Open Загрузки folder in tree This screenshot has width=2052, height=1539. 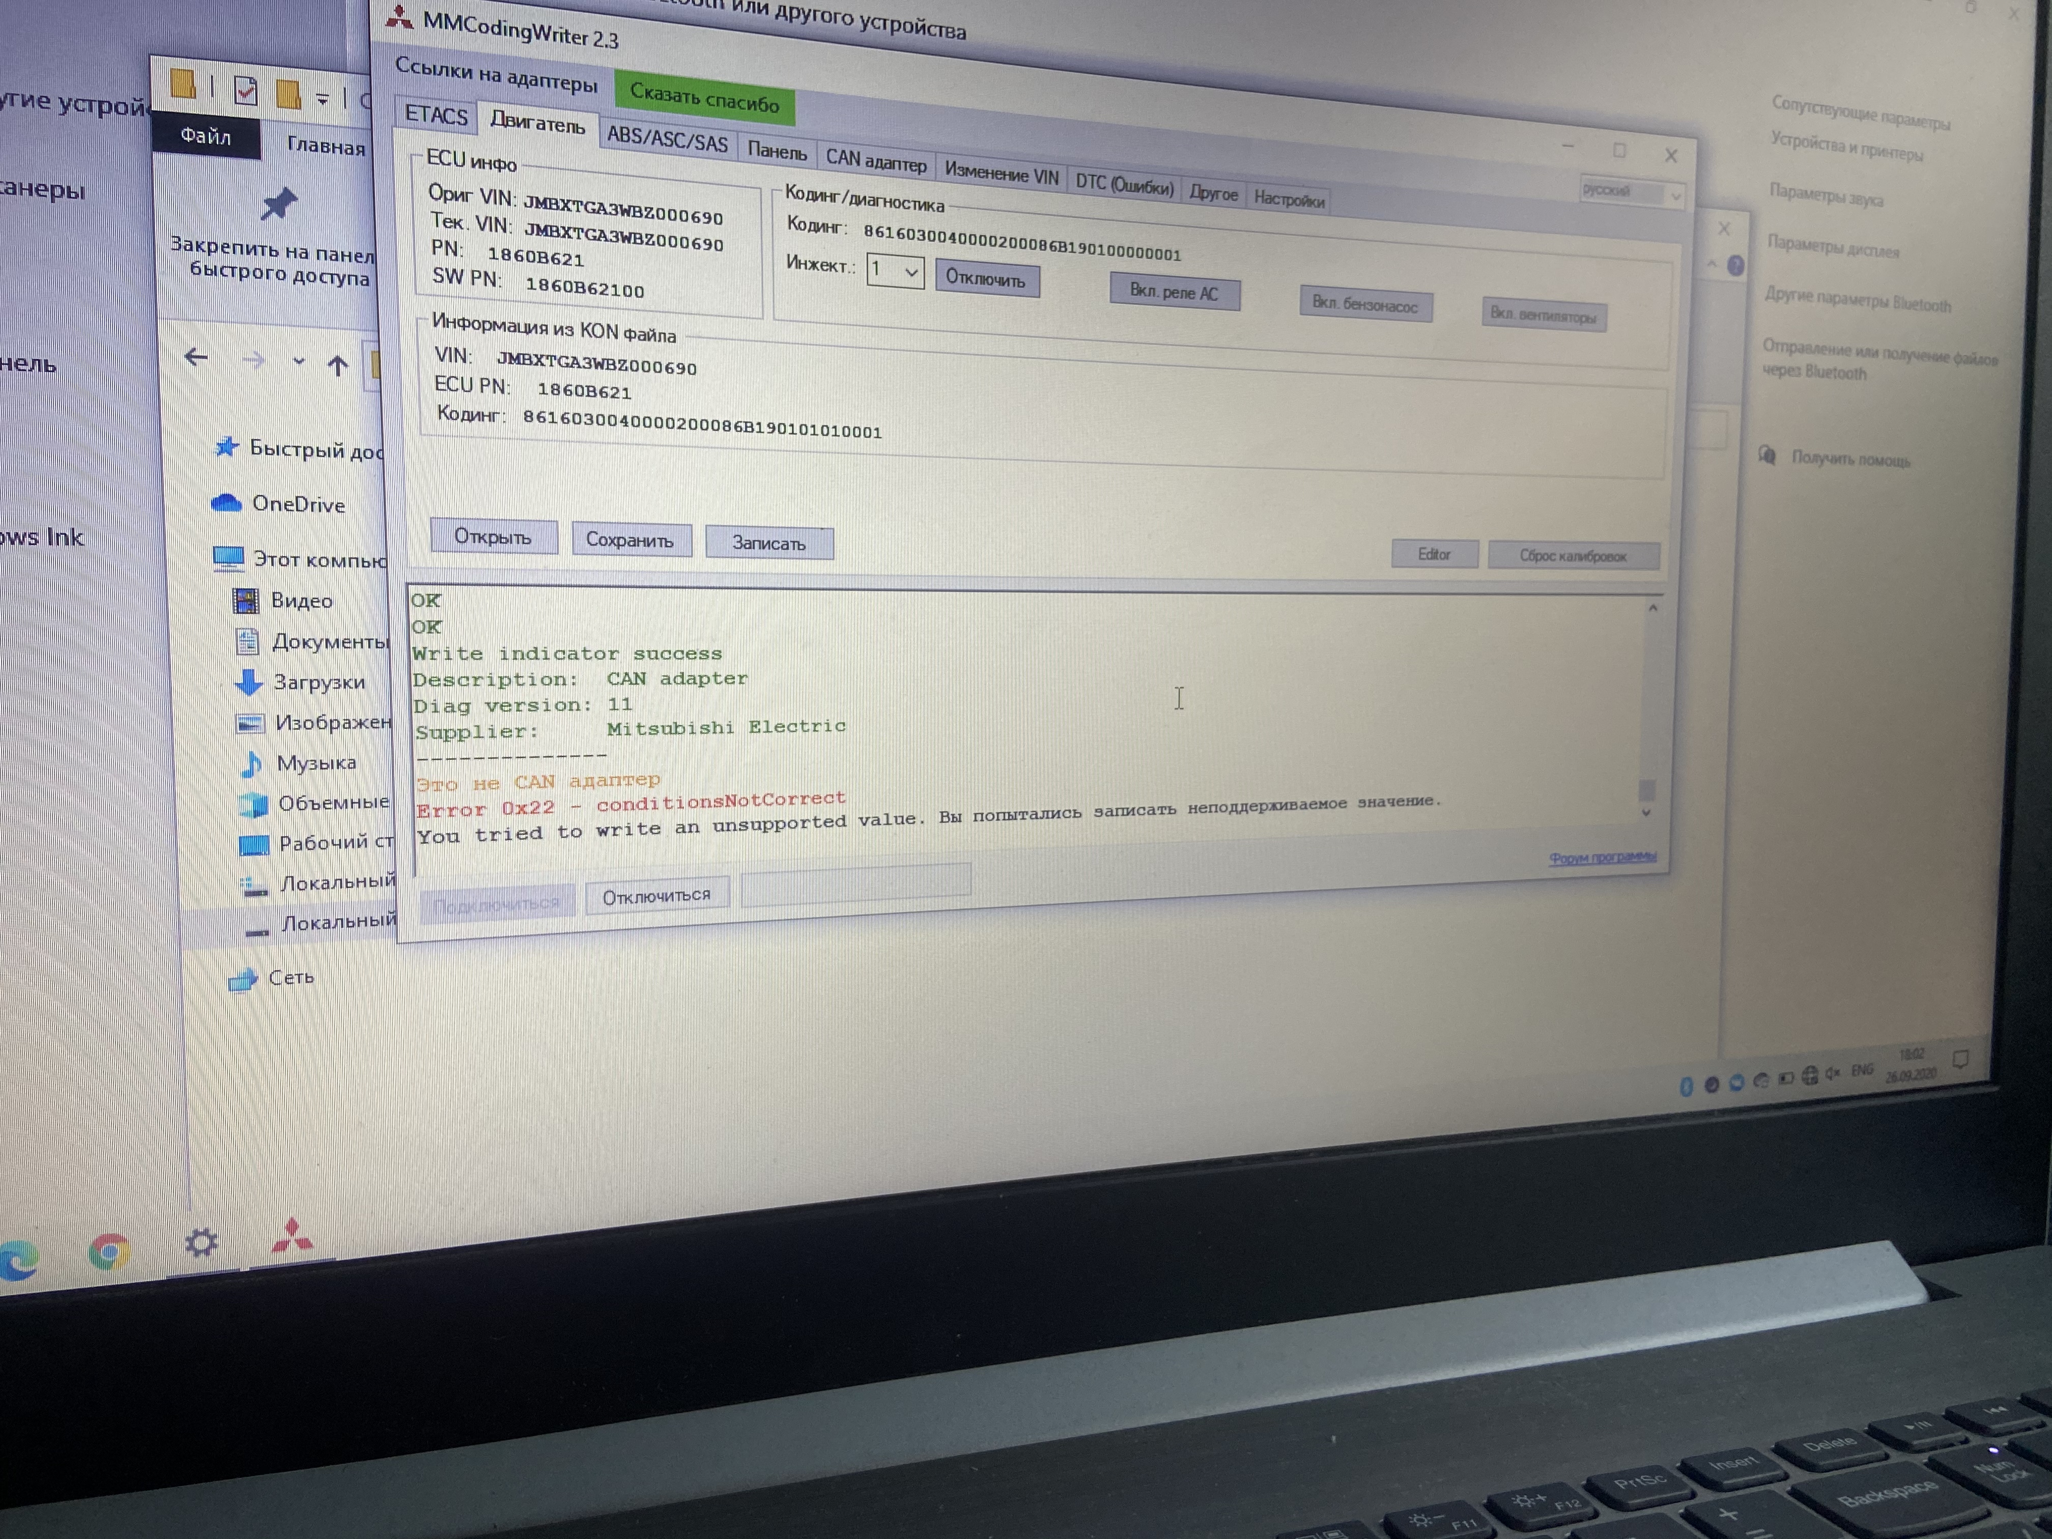pyautogui.click(x=300, y=682)
